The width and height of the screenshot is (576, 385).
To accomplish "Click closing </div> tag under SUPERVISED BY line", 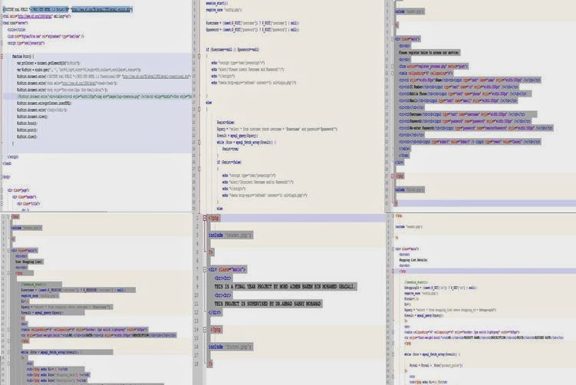I will [x=215, y=312].
